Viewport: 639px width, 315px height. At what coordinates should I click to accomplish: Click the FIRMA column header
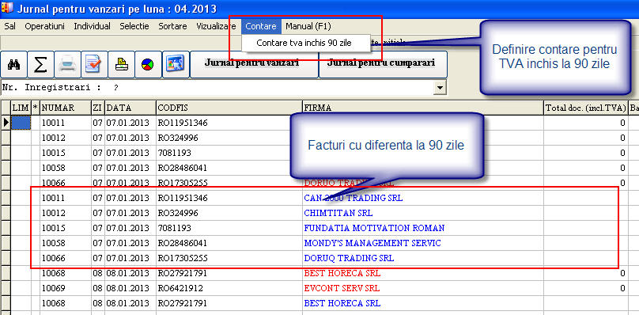422,108
